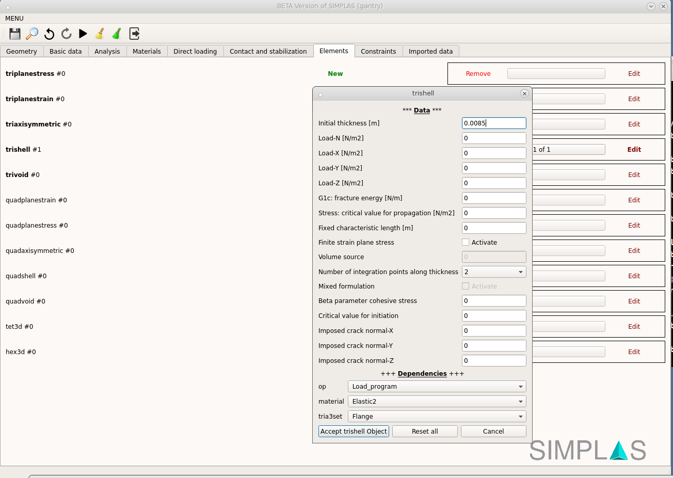Click the redo arrow icon

66,34
